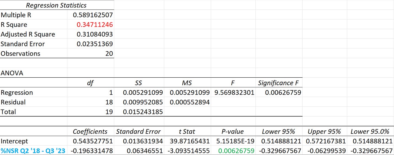Select the Regression MS value 0.005291099
Viewport: 394px width, 155px height.
pos(190,93)
